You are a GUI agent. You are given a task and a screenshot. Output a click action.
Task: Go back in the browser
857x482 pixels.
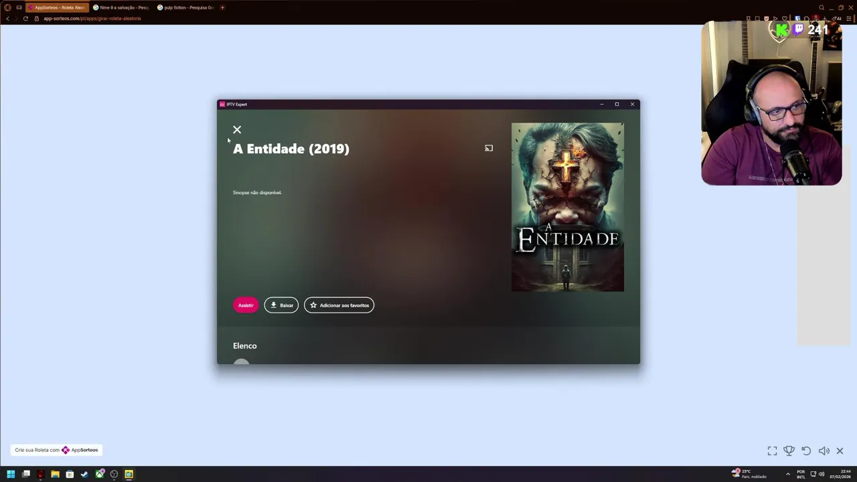click(7, 19)
